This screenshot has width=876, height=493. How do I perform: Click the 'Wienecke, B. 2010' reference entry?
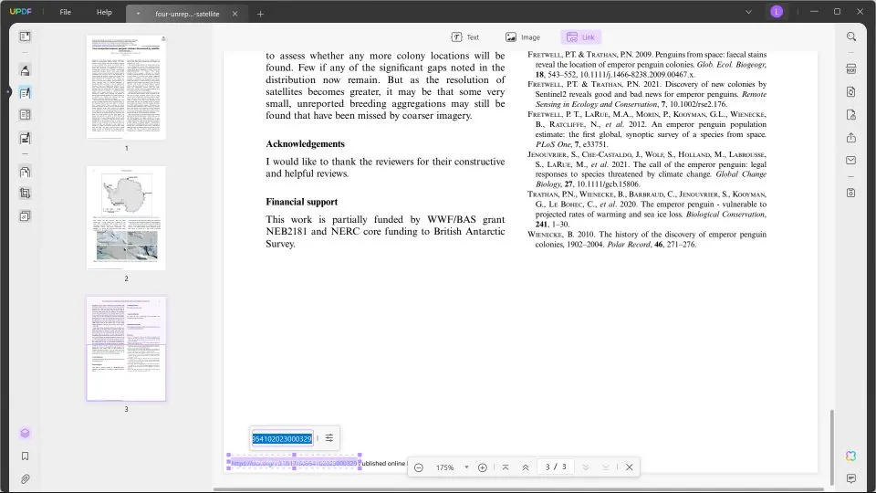click(x=647, y=239)
